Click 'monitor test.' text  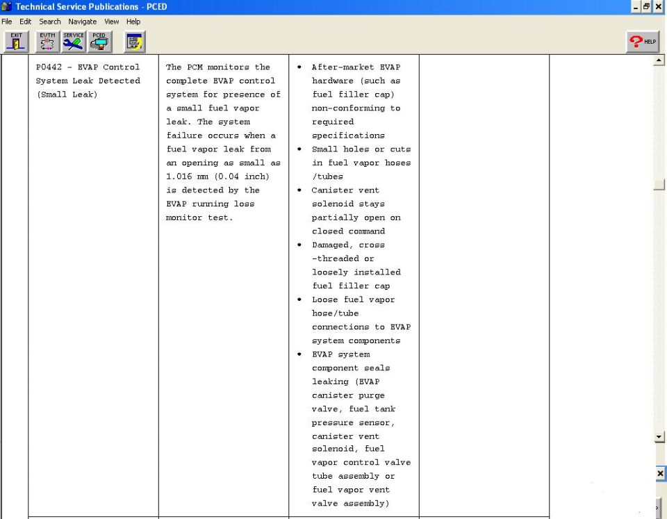(199, 217)
